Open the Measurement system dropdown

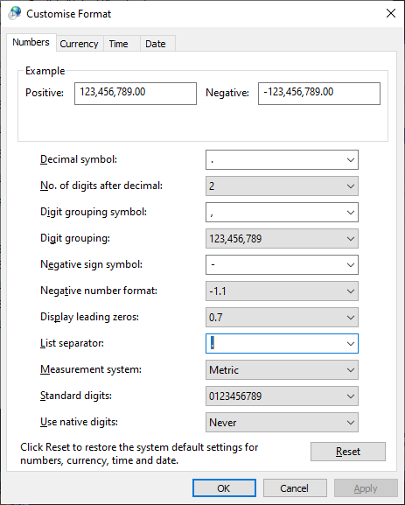click(x=282, y=370)
